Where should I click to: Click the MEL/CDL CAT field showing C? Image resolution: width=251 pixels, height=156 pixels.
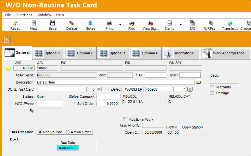[180, 102]
